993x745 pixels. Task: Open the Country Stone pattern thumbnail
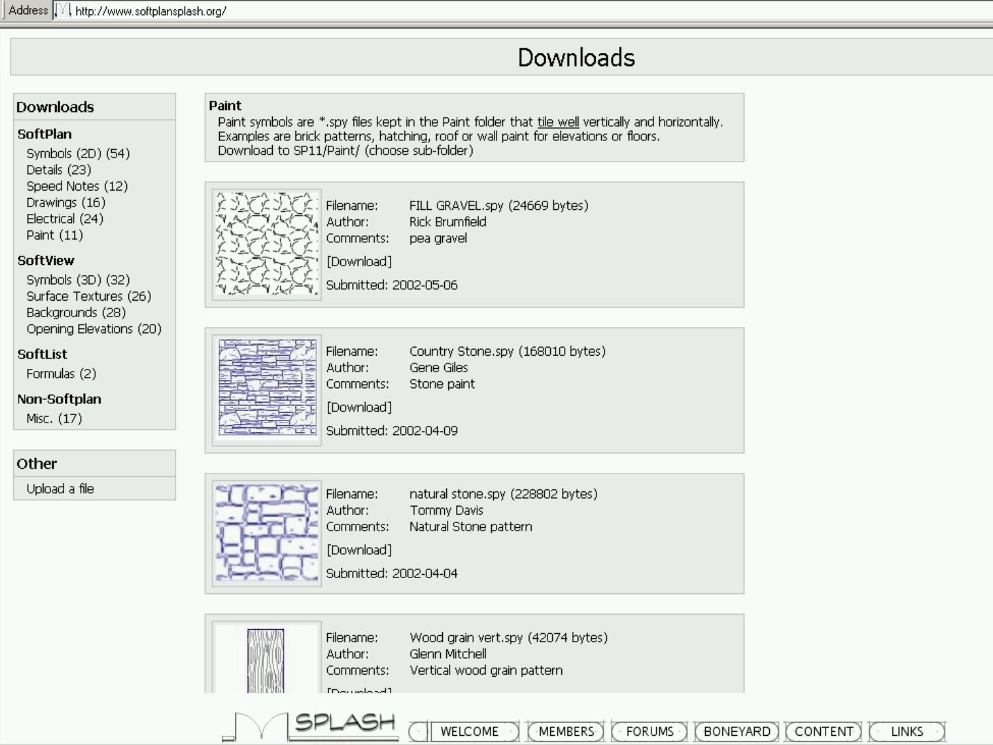point(266,389)
